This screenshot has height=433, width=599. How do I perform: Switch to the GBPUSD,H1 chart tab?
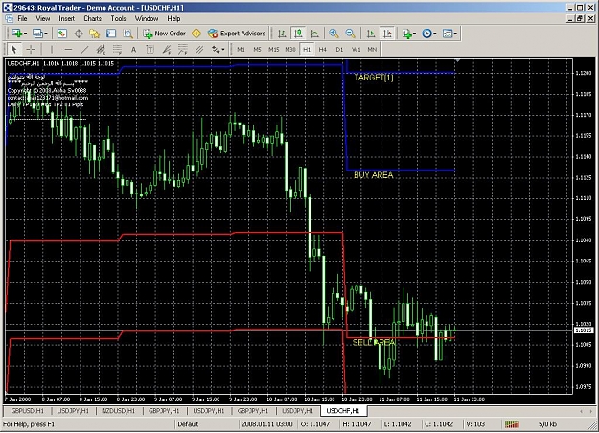pos(27,411)
